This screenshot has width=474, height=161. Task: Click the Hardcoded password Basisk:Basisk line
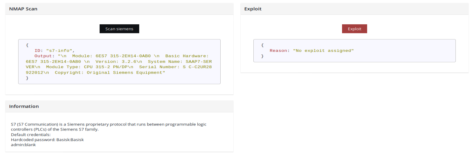(x=47, y=140)
